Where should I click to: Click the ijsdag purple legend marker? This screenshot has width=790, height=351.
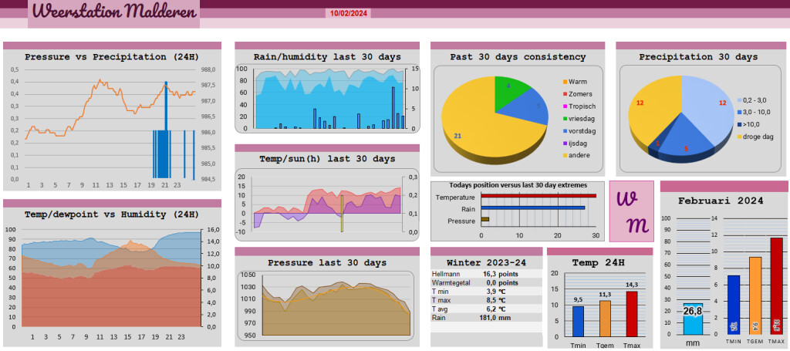pyautogui.click(x=565, y=143)
